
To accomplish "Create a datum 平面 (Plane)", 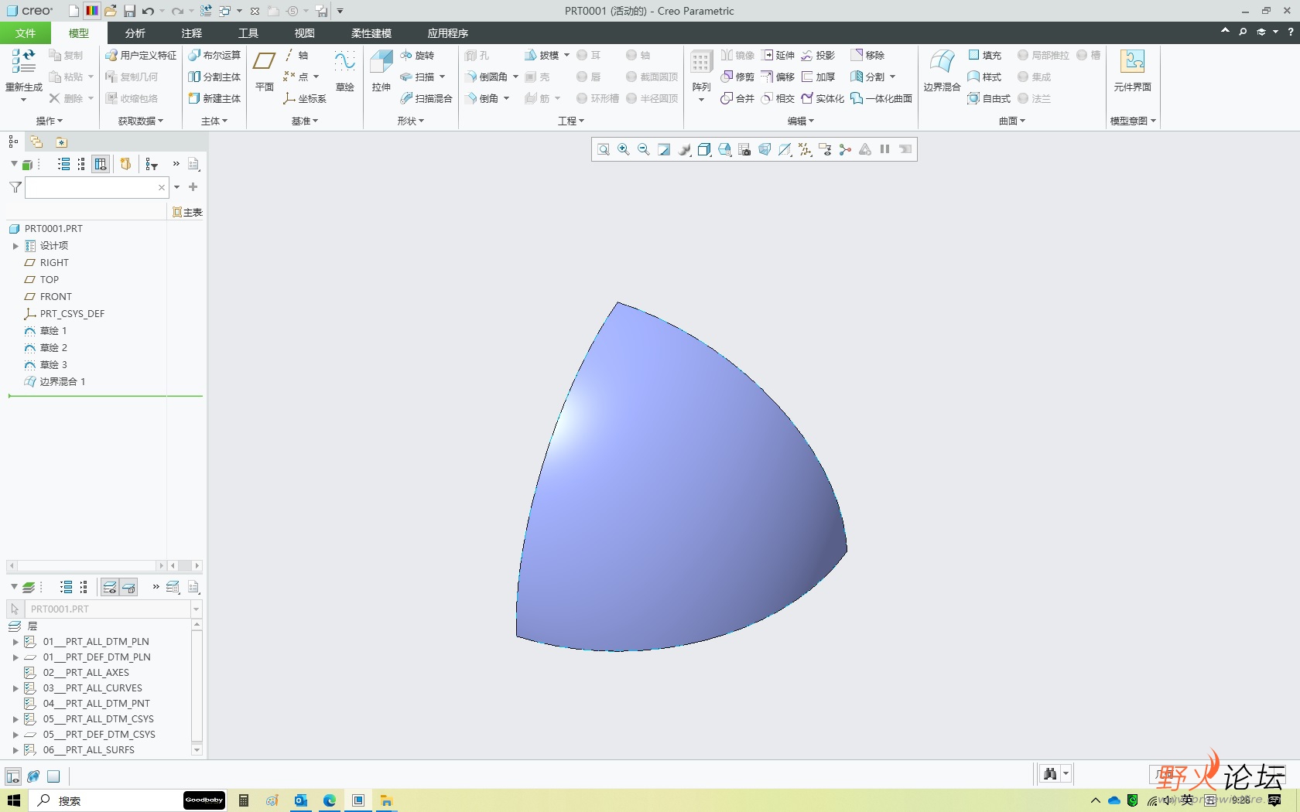I will coord(265,70).
